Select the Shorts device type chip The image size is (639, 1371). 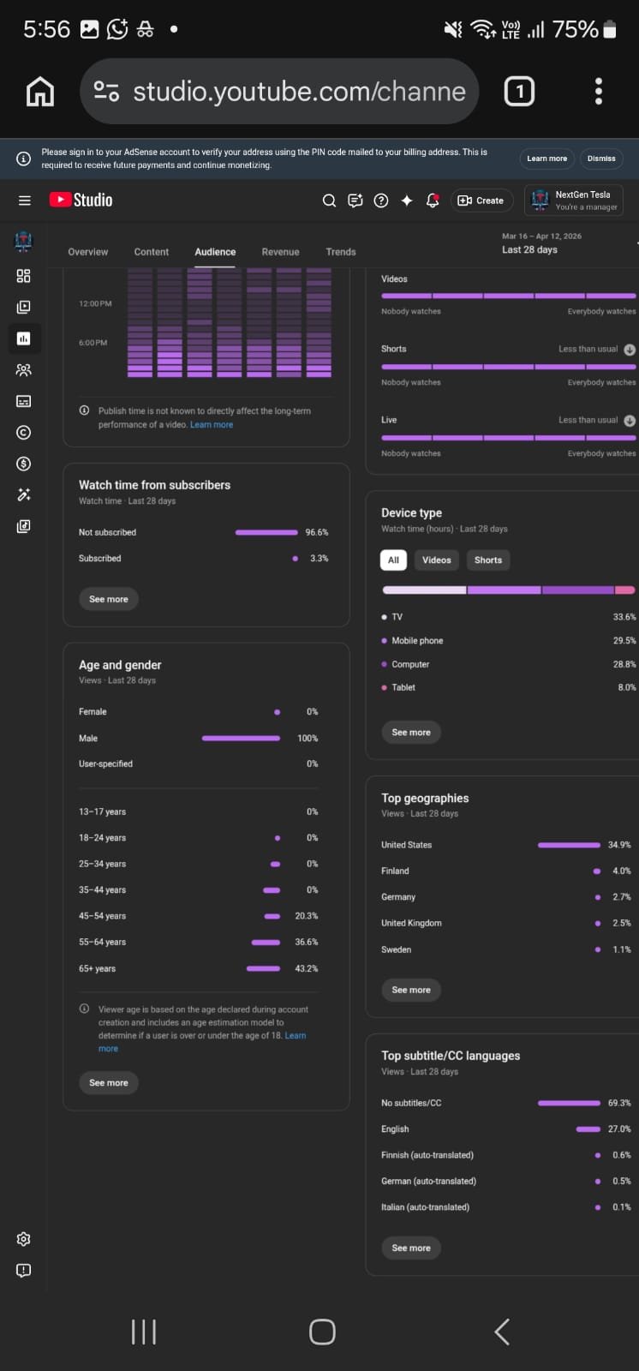[488, 560]
